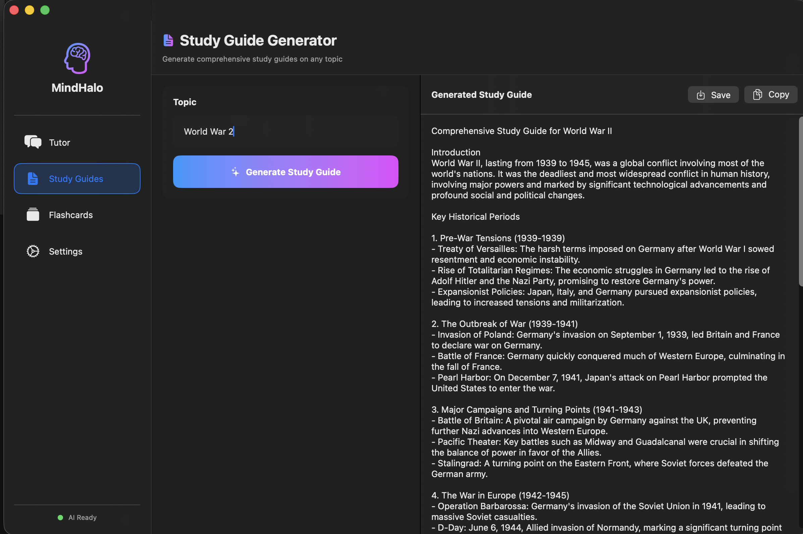Screen dimensions: 803x534
Task: Click the Study Guides document icon
Action: click(33, 178)
